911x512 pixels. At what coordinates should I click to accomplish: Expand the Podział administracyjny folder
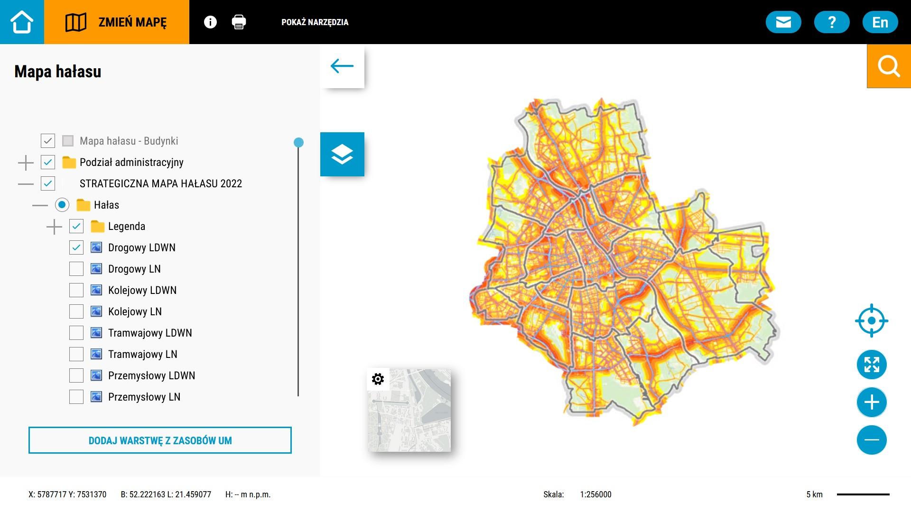26,163
